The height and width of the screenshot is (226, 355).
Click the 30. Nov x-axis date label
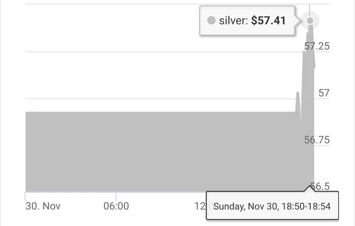pos(43,206)
